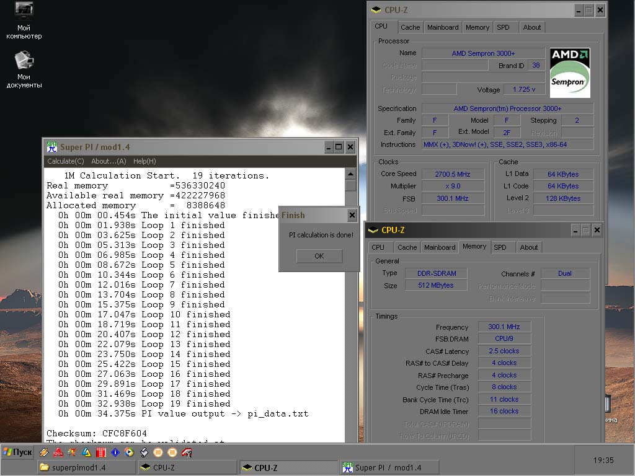The height and width of the screenshot is (476, 635).
Task: Click the orange circle icon beside the red wrench
Action: (x=172, y=452)
